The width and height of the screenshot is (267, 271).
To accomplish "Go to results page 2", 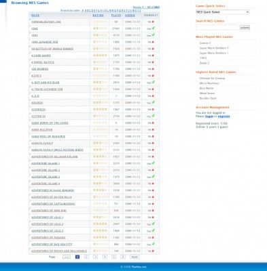I will pyautogui.click(x=86, y=257).
